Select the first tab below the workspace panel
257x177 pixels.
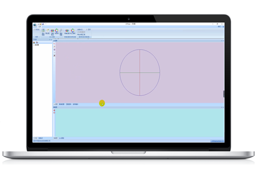35,138
